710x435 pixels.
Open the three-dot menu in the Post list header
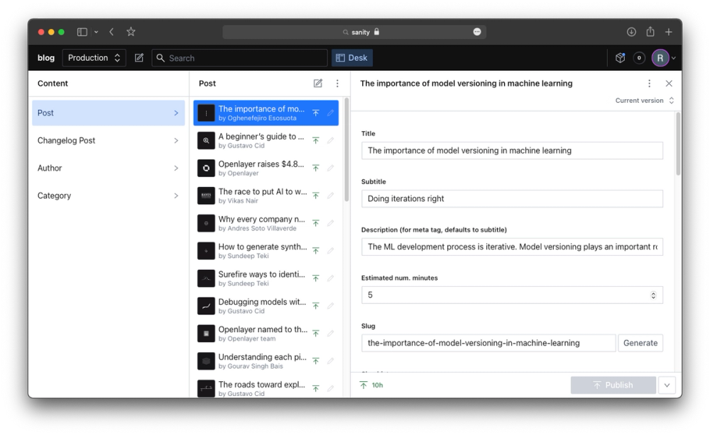tap(337, 83)
